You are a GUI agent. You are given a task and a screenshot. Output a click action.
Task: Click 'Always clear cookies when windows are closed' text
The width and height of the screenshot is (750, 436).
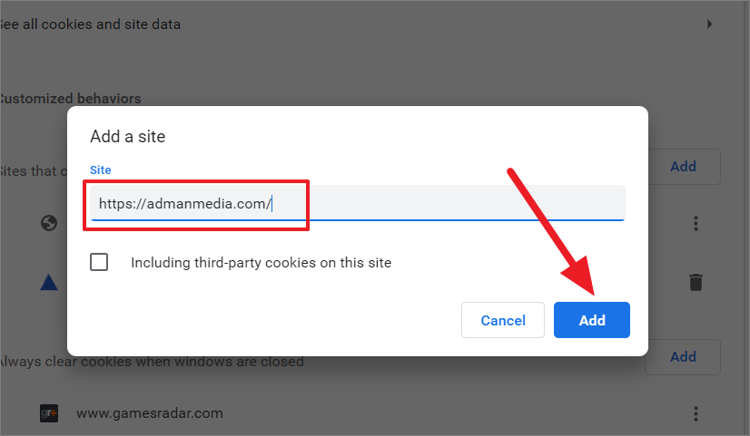click(x=152, y=362)
